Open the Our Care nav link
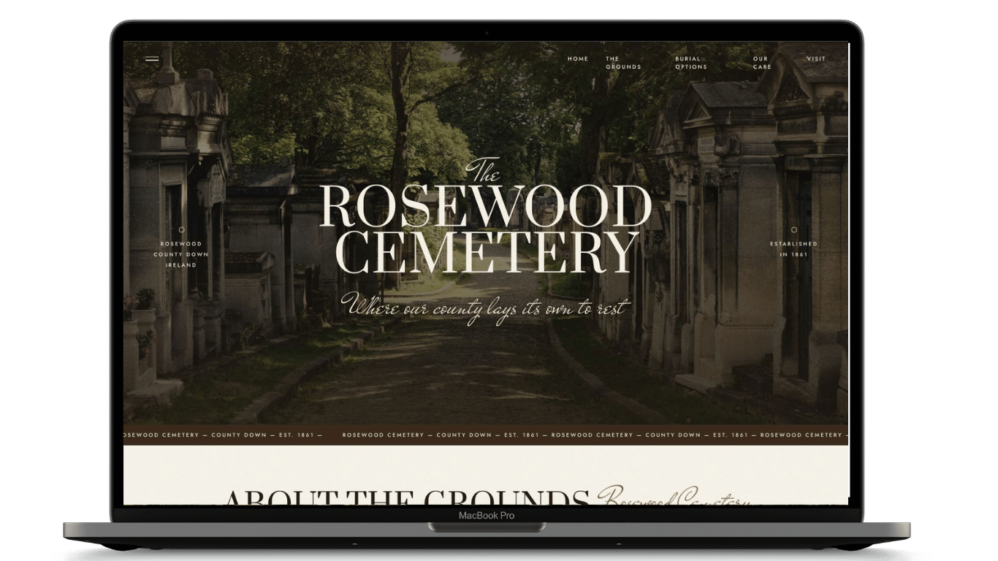Image resolution: width=998 pixels, height=561 pixels. [762, 63]
